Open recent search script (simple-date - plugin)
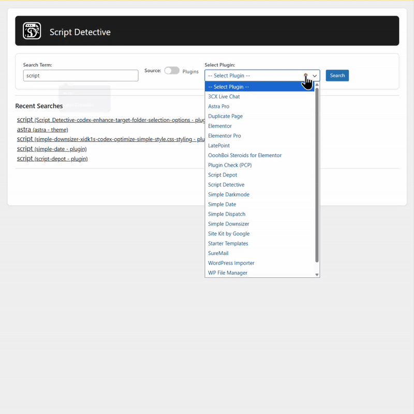414x414 pixels. [52, 149]
